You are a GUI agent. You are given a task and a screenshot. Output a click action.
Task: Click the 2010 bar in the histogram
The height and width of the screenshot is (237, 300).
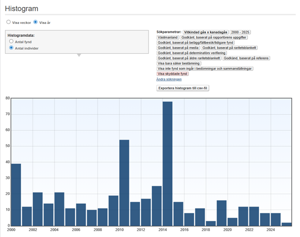pyautogui.click(x=124, y=182)
